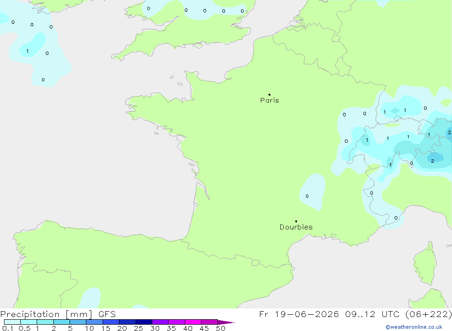452x331 pixels.
Task: Click the violet 30 mm legend swatch
Action: [160, 322]
